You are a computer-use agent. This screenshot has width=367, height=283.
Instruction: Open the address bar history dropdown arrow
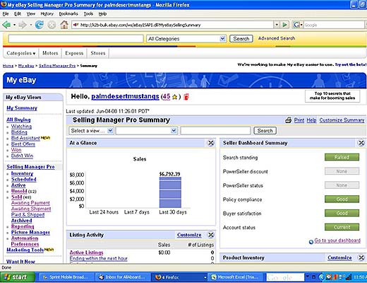click(x=277, y=25)
